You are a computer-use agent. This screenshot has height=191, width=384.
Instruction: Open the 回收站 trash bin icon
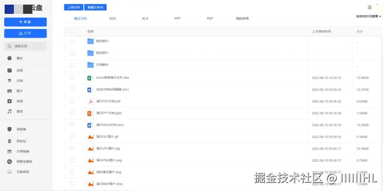(x=10, y=141)
